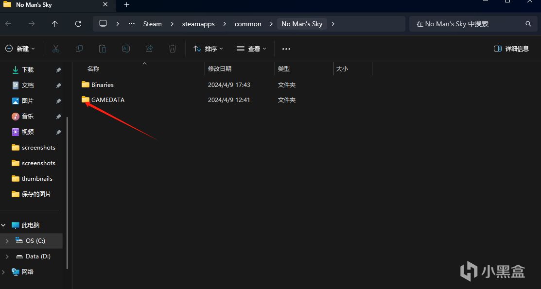541x289 pixels.
Task: Open Saved Pictures (保存的图片) in sidebar
Action: point(36,194)
